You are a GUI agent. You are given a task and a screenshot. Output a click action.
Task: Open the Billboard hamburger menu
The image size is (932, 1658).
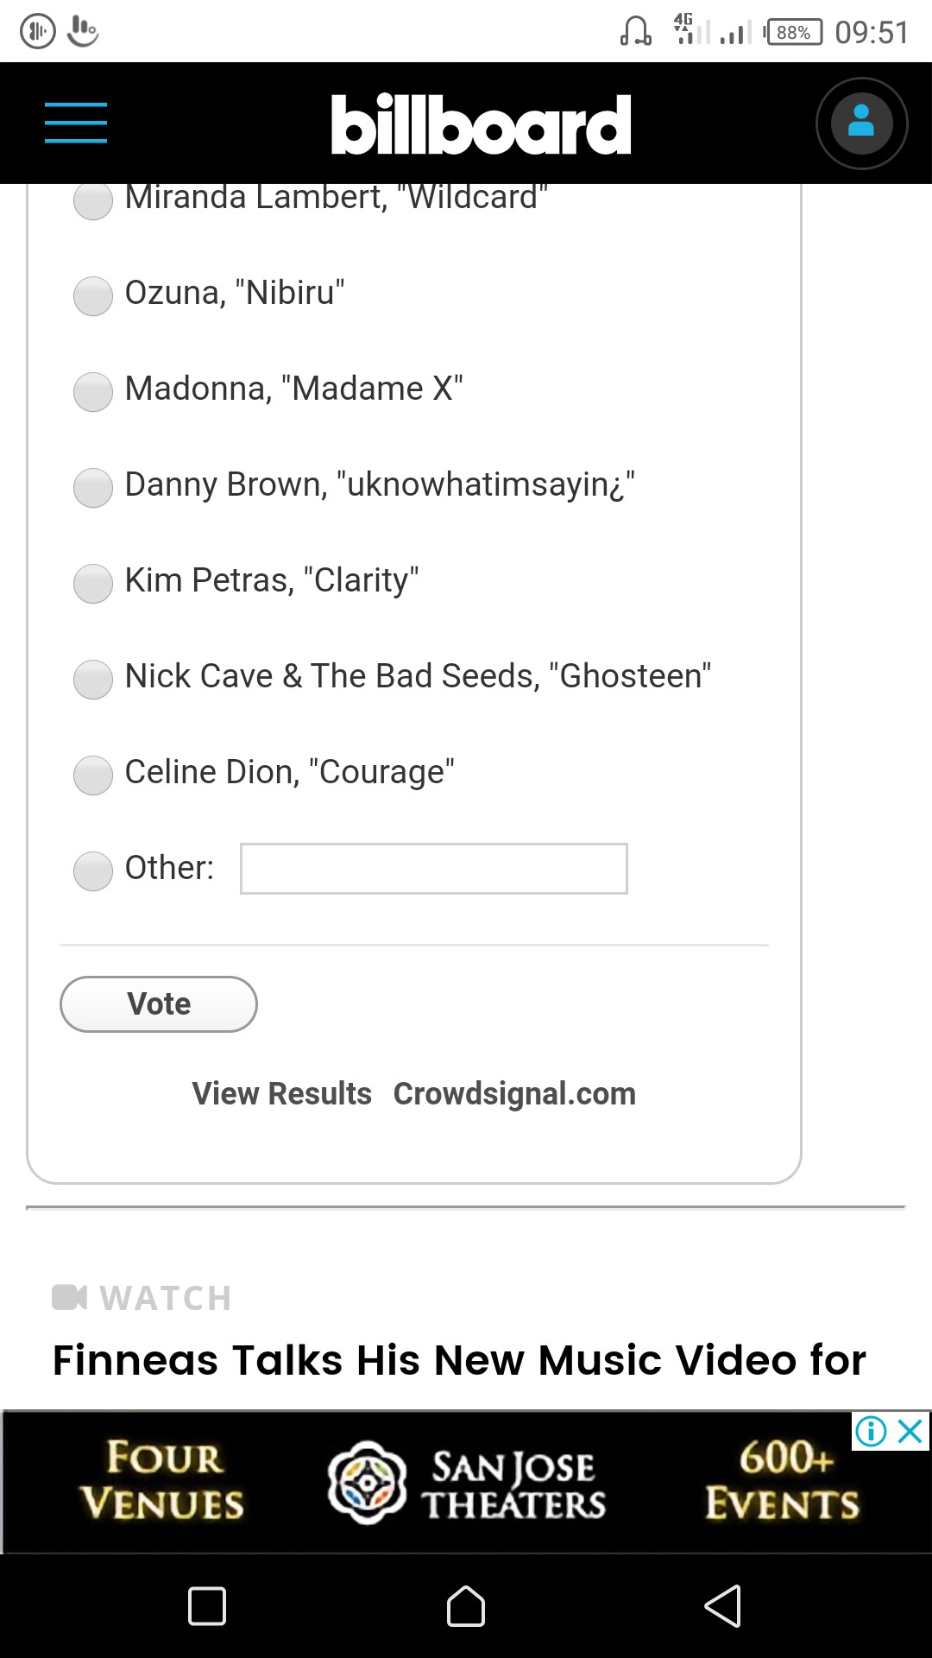click(76, 123)
